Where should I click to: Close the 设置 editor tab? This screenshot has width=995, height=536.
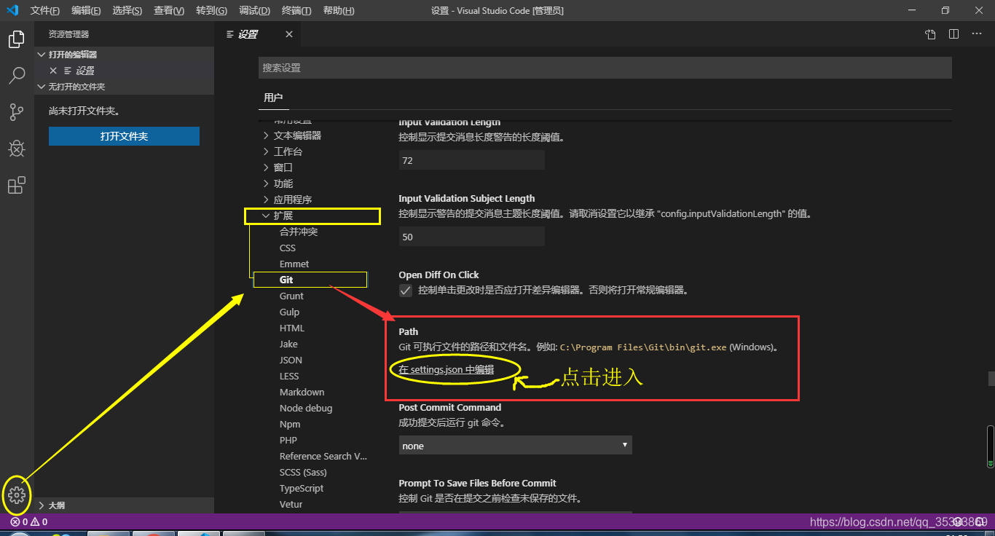[x=289, y=34]
